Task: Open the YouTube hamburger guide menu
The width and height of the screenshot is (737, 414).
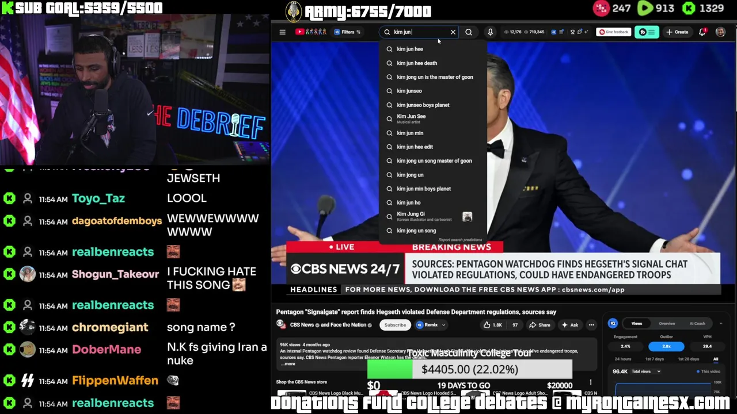Action: [x=282, y=32]
